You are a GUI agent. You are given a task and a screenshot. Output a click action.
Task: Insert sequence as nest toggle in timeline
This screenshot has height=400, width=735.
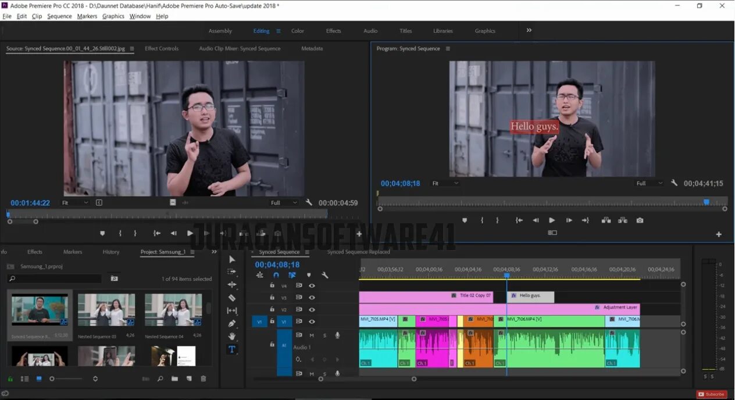click(x=260, y=275)
